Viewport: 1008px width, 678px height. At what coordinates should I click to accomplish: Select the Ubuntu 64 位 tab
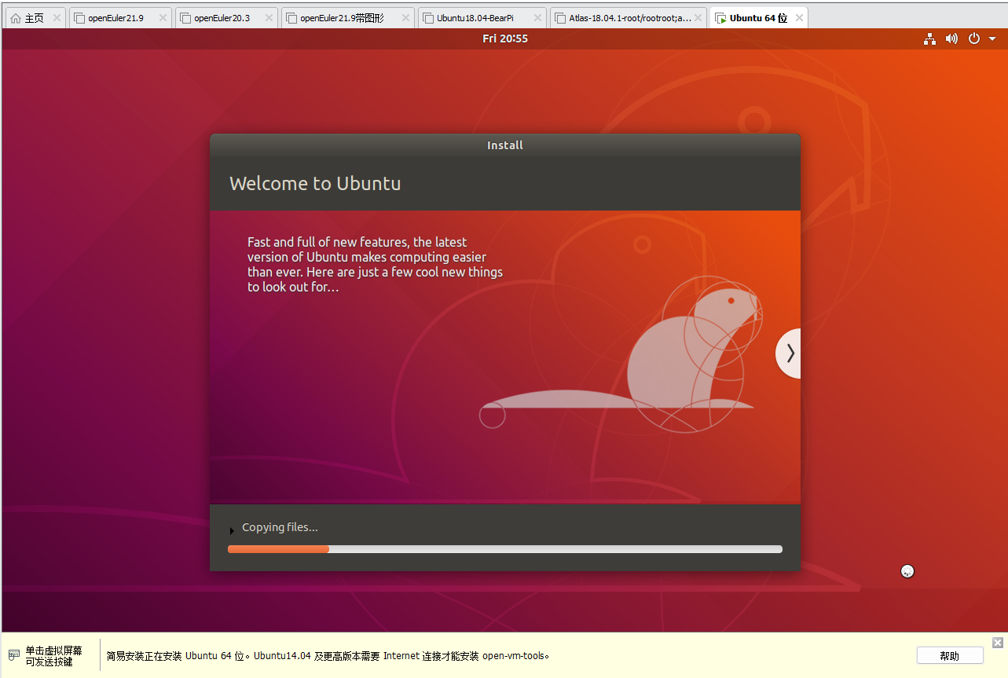click(758, 18)
